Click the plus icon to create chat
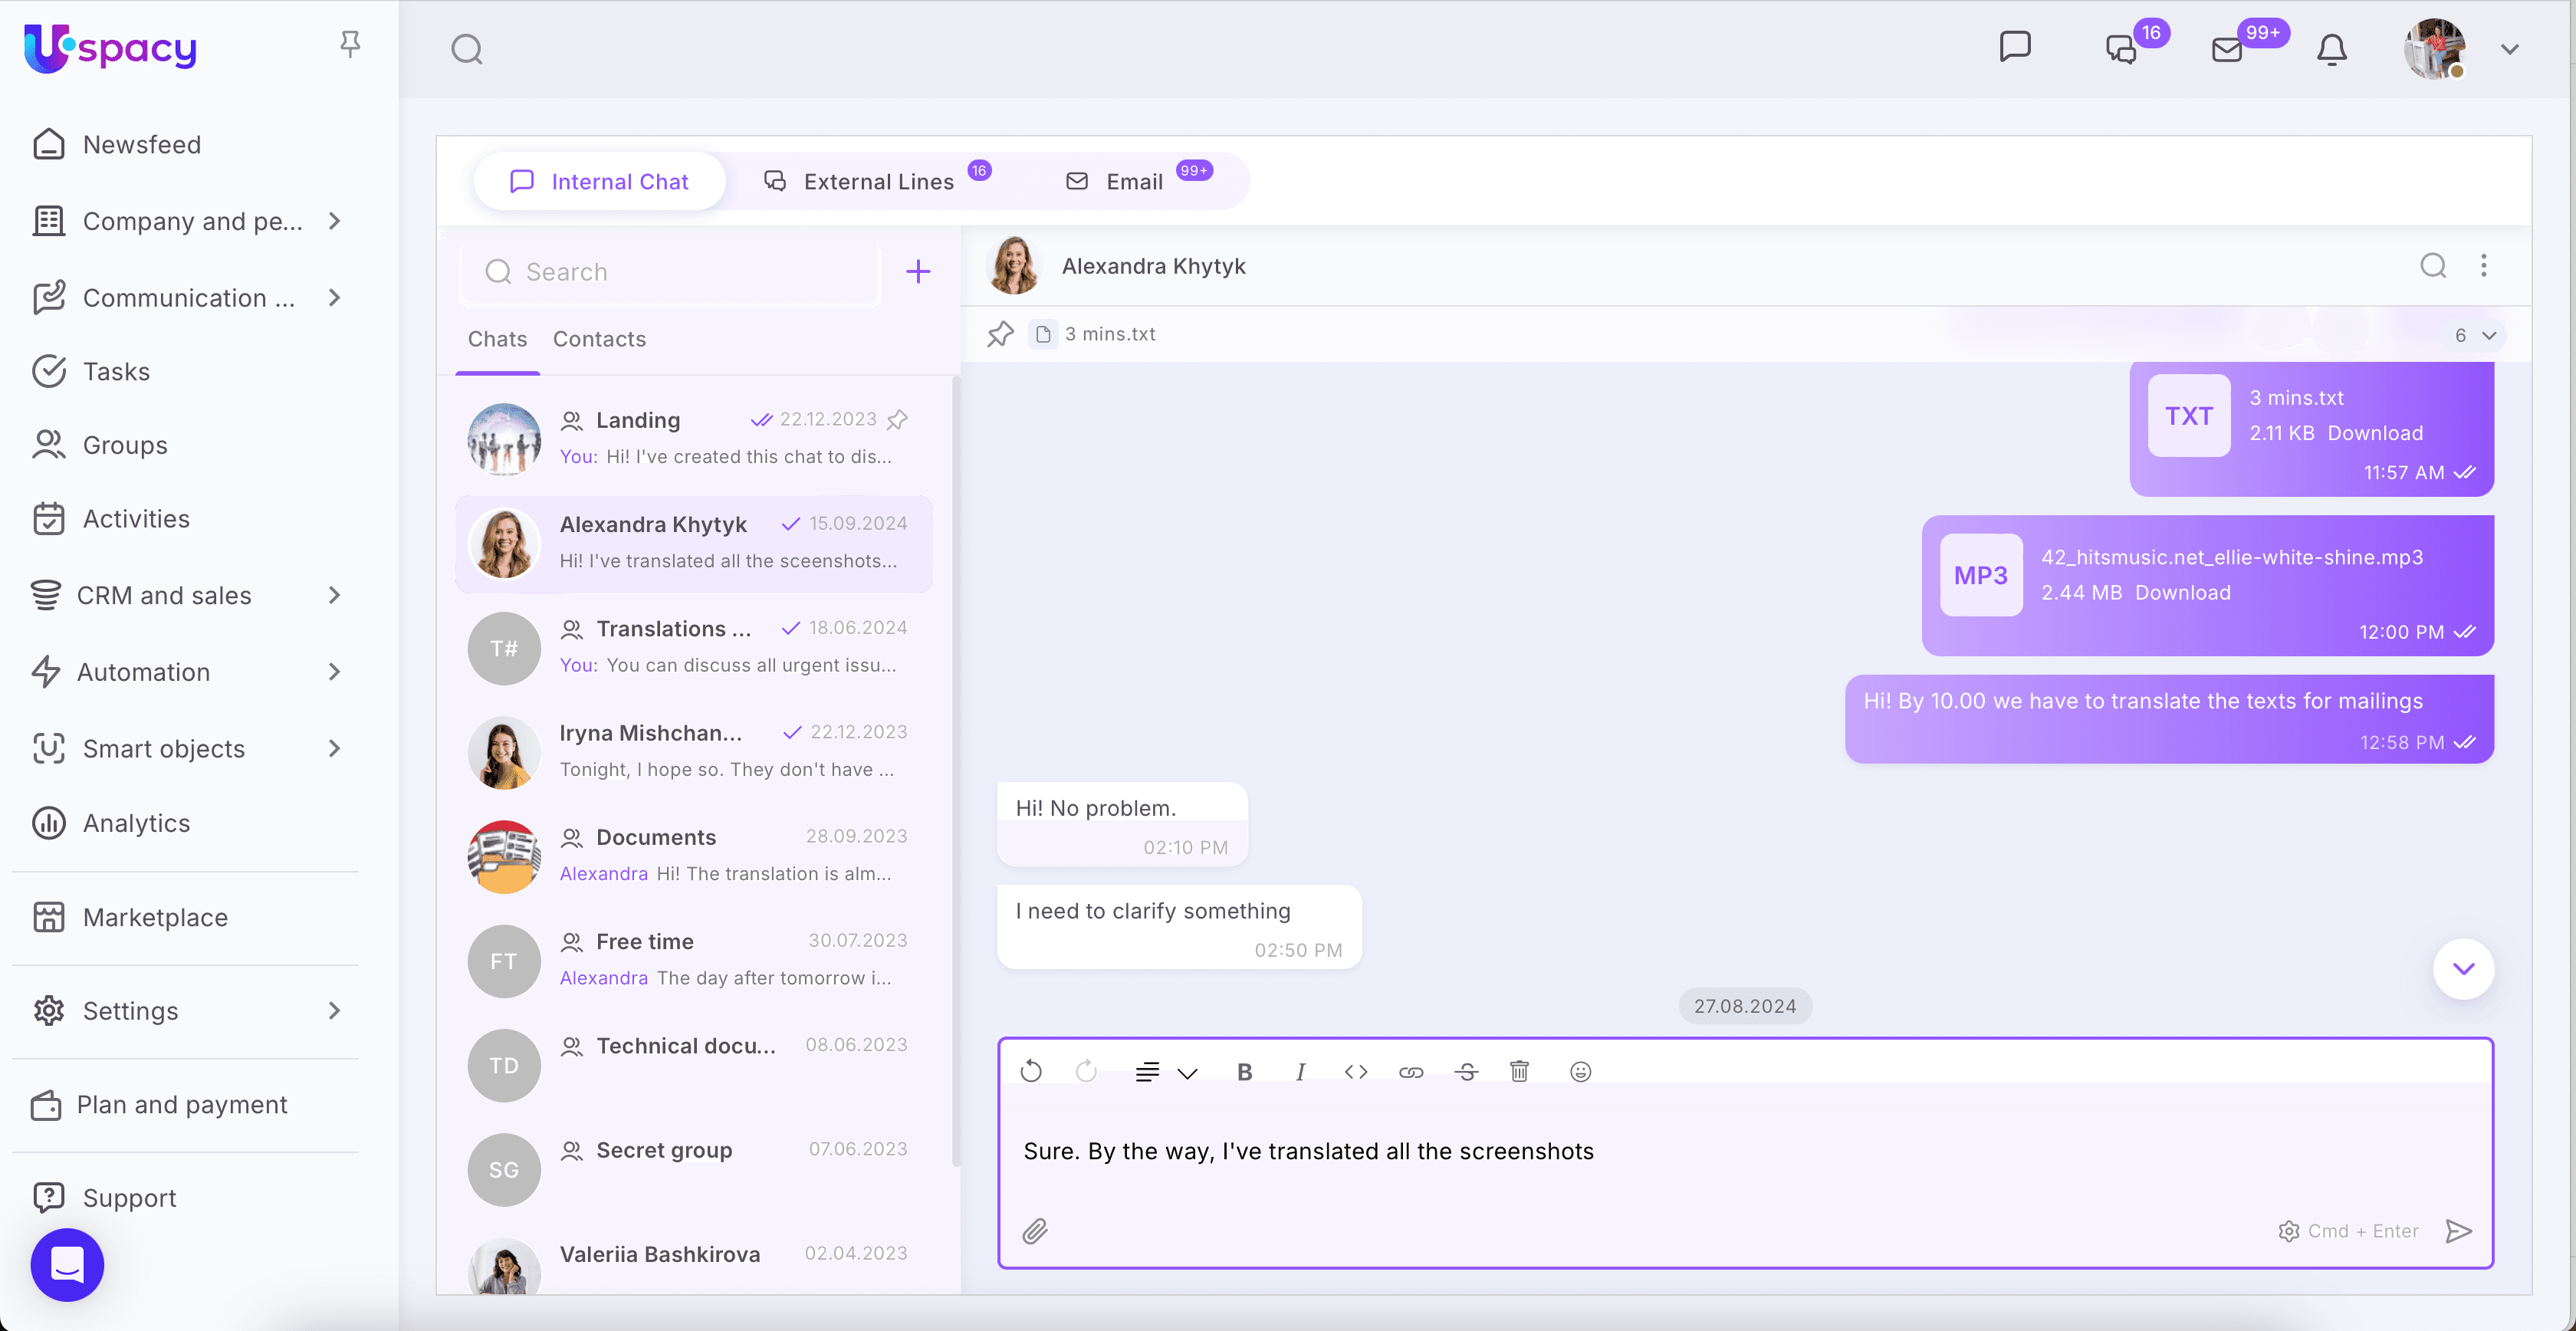 (918, 272)
